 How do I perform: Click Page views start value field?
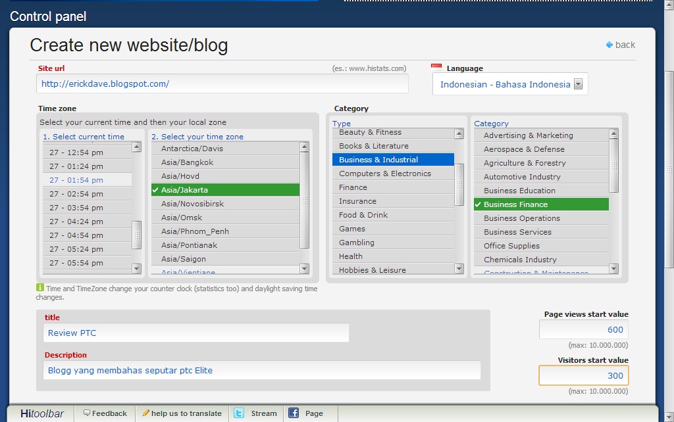pos(584,330)
